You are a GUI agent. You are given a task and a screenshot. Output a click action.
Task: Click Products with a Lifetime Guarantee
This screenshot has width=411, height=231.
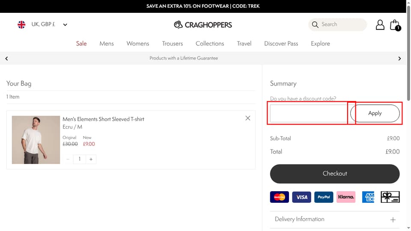(184, 58)
